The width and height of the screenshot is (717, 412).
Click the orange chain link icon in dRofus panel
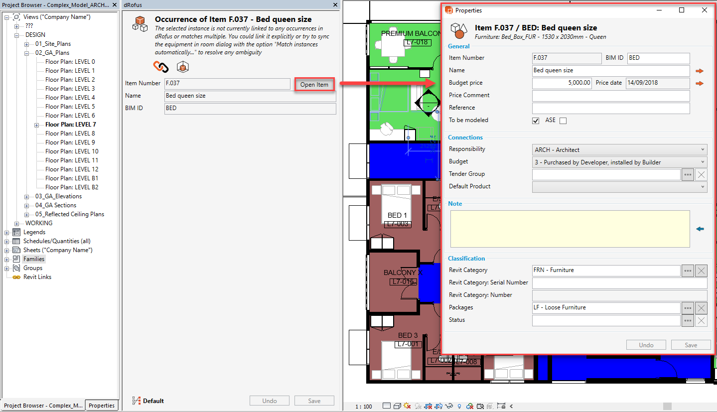coord(160,66)
